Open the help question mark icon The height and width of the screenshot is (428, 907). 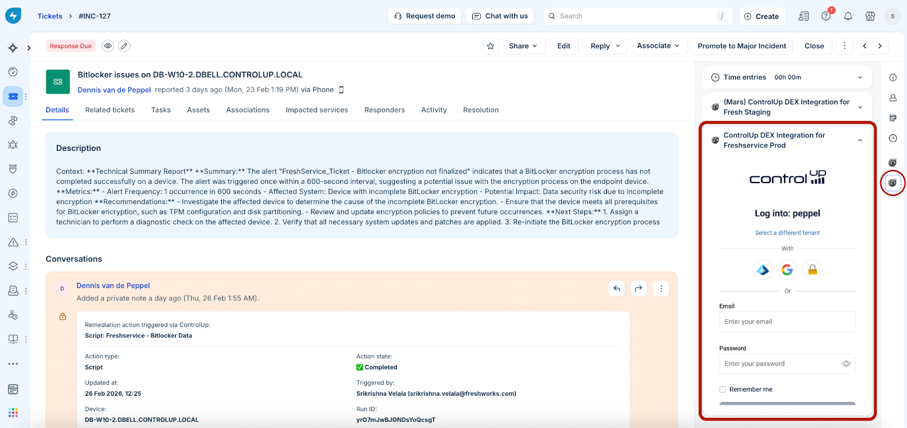click(x=826, y=16)
